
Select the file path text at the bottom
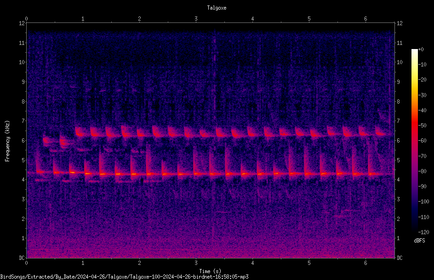coord(124,277)
